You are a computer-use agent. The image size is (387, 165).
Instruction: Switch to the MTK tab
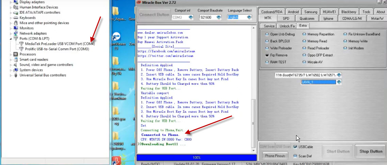coord(268,18)
